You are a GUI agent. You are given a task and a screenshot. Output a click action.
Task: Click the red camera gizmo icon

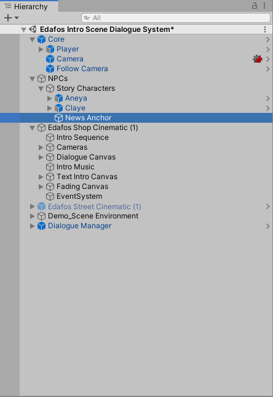pos(257,59)
